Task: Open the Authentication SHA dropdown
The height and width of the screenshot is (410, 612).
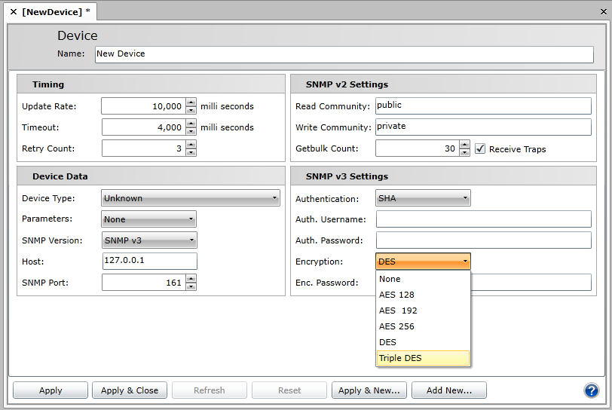Action: 423,198
